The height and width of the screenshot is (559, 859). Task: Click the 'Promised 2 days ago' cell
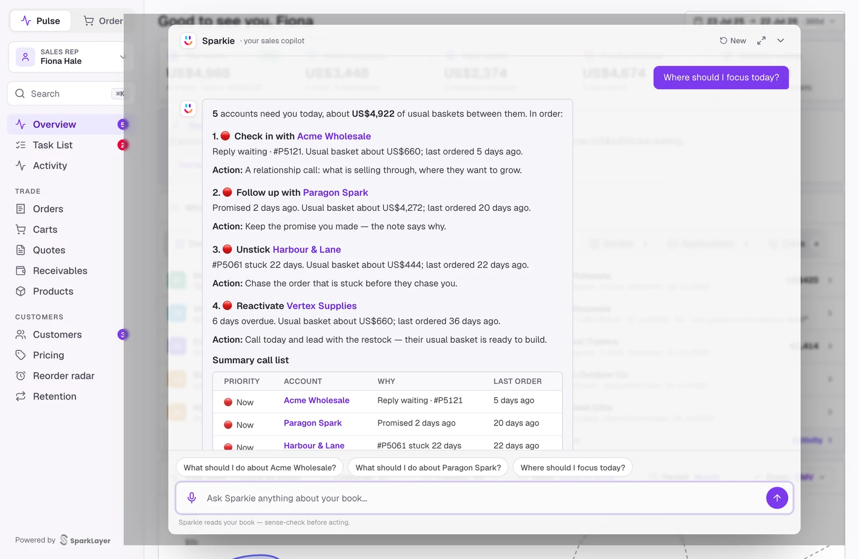(416, 423)
